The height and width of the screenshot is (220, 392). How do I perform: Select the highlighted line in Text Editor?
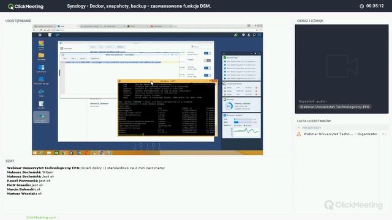tap(113, 62)
